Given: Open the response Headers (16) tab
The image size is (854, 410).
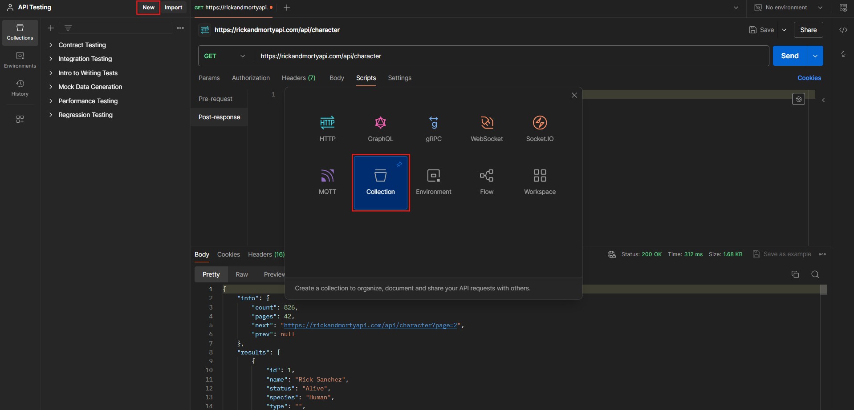Looking at the screenshot, I should click(x=266, y=254).
